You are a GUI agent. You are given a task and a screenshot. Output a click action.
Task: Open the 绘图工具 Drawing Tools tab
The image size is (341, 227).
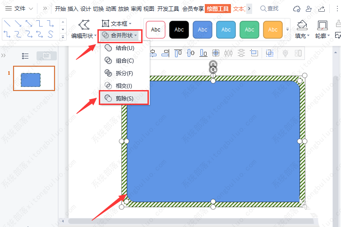pos(217,9)
